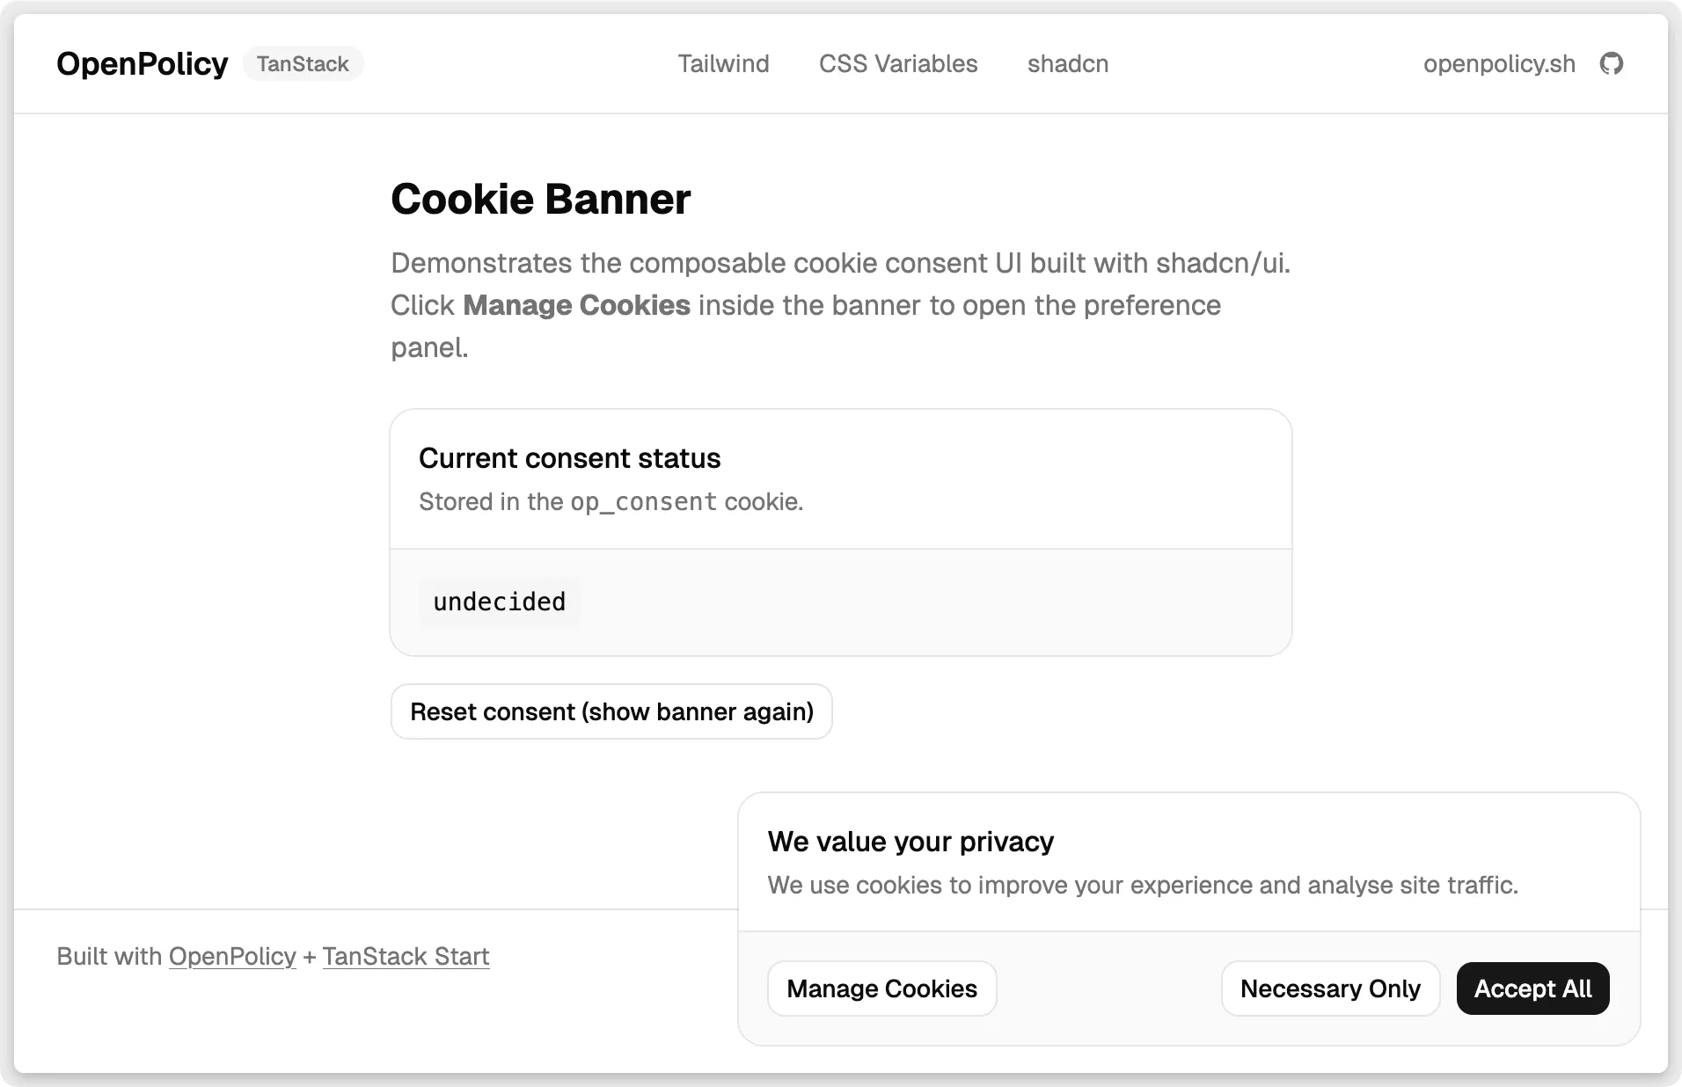Click the GitHub icon in the header
Image resolution: width=1682 pixels, height=1087 pixels.
1613,63
